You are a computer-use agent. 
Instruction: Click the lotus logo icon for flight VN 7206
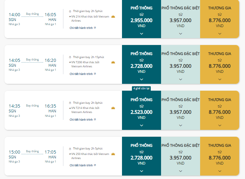(113, 62)
